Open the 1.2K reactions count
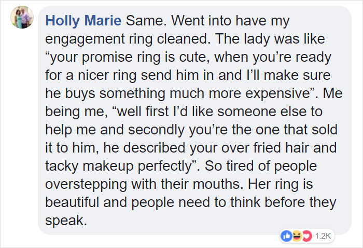Screen dimensions: 363x248 coord(322,236)
